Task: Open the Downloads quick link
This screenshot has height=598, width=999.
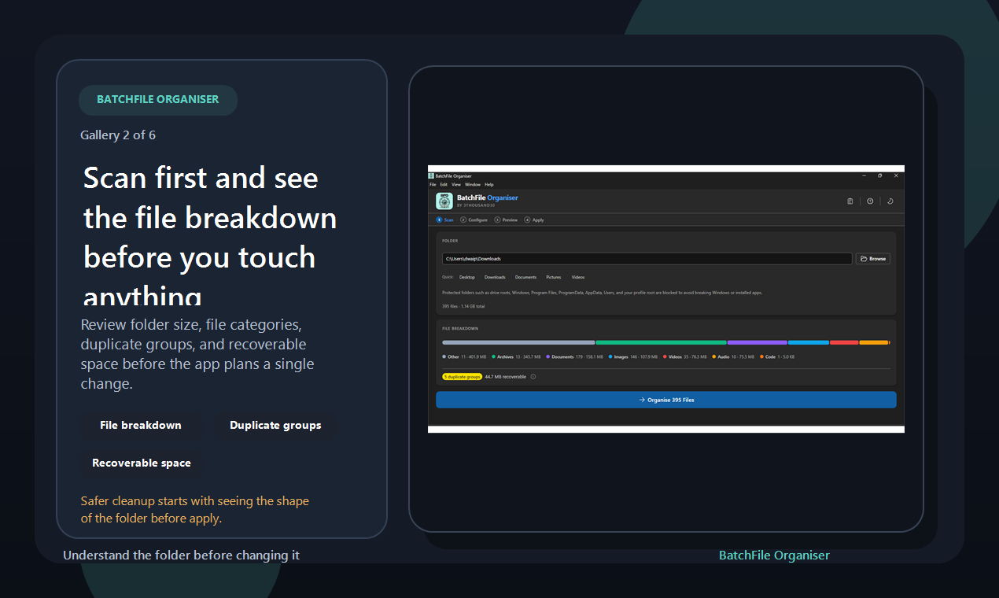Action: tap(495, 277)
